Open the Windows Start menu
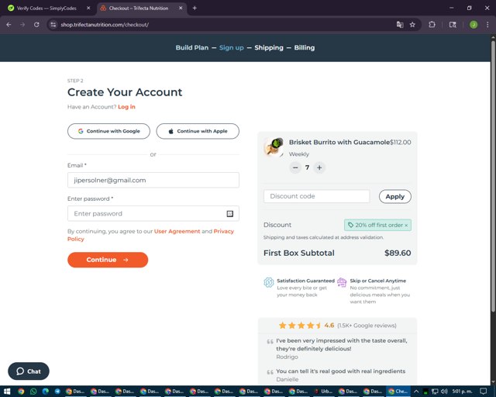The height and width of the screenshot is (397, 496). coord(7,392)
